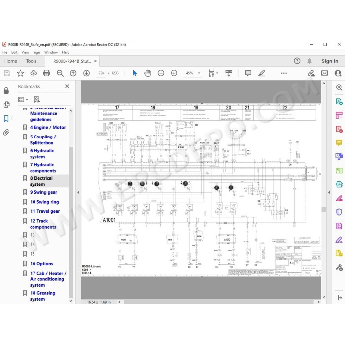Open bookmark 6 Hydraulic system
Viewport: 345px width, 345px height.
click(42, 154)
